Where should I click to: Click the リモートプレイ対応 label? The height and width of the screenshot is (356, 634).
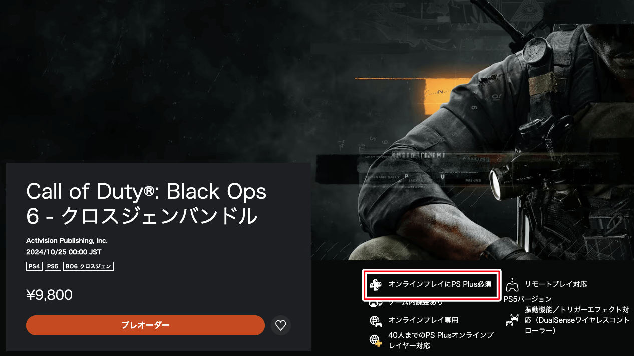[556, 284]
